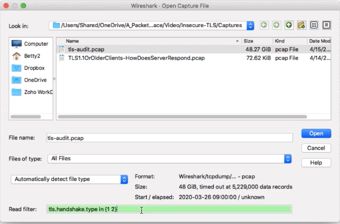Sort files by Date Modified column
The width and height of the screenshot is (340, 224).
tap(319, 41)
